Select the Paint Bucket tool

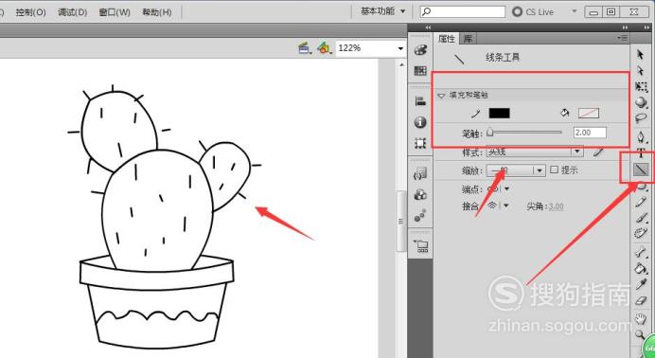641,268
